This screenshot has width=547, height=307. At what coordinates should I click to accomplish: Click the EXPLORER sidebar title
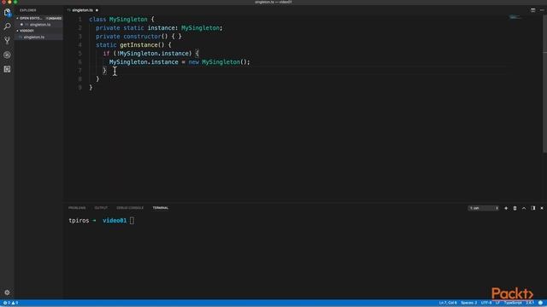pos(28,10)
